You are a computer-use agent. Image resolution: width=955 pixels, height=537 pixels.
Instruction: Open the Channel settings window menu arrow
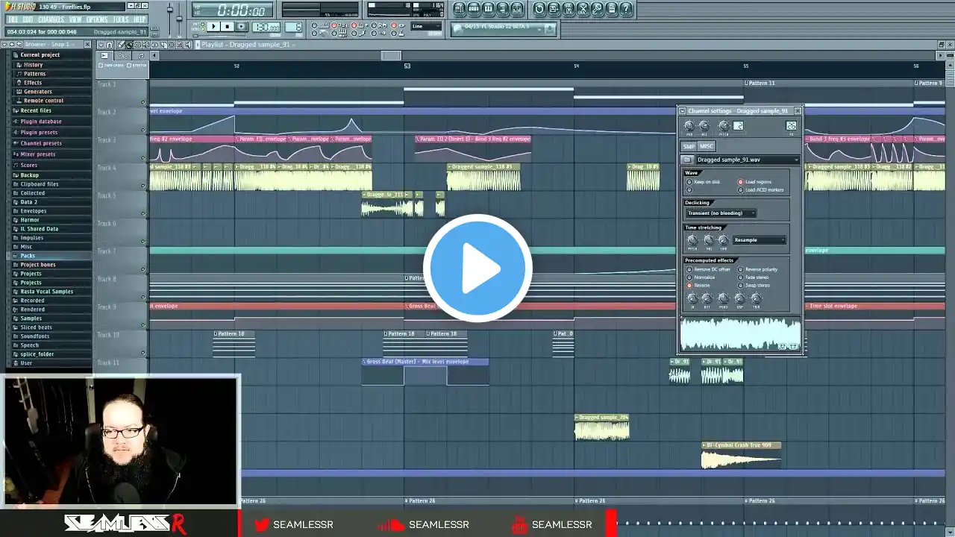(x=682, y=111)
